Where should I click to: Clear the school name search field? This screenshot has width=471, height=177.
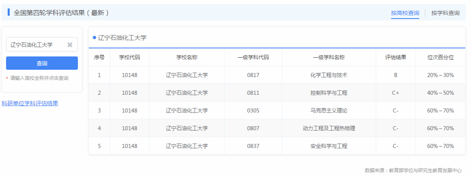(70, 45)
